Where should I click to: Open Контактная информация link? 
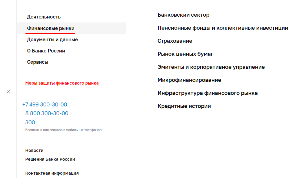click(x=52, y=173)
